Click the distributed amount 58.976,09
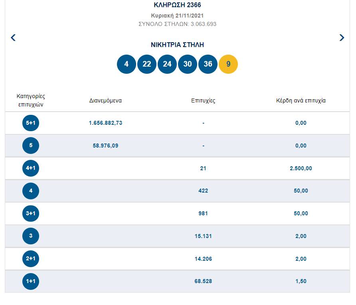The image size is (356, 305). coord(106,146)
